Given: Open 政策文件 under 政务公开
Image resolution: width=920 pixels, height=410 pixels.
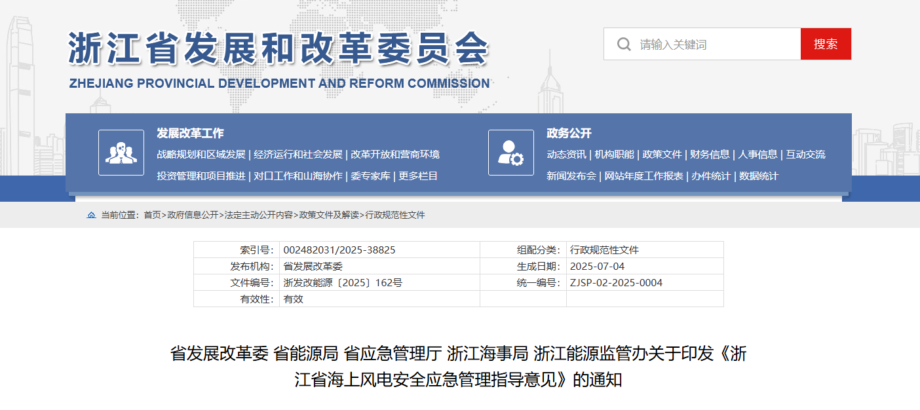Looking at the screenshot, I should [x=662, y=155].
